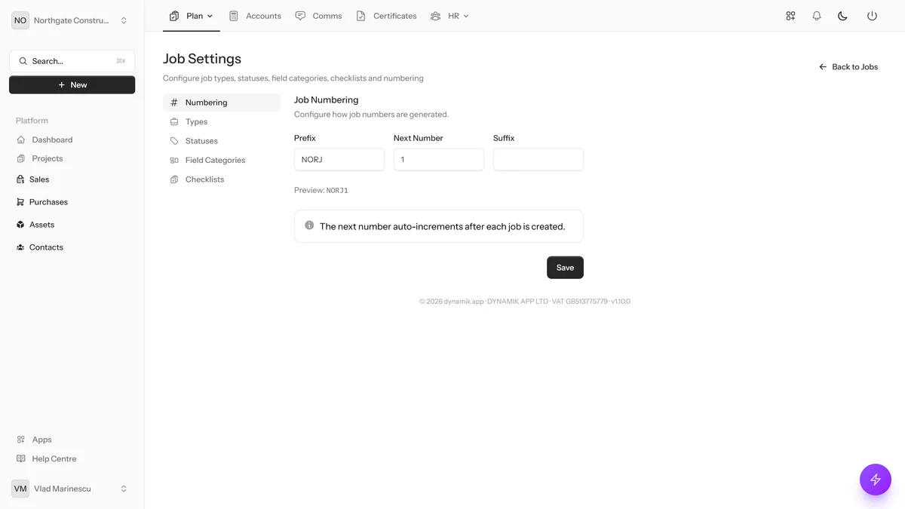The width and height of the screenshot is (905, 509).
Task: Click the purple lightning quick action button
Action: (876, 480)
